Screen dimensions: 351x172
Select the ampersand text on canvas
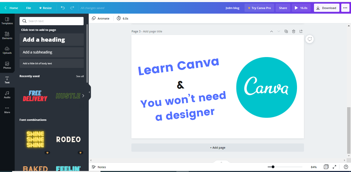tap(181, 85)
